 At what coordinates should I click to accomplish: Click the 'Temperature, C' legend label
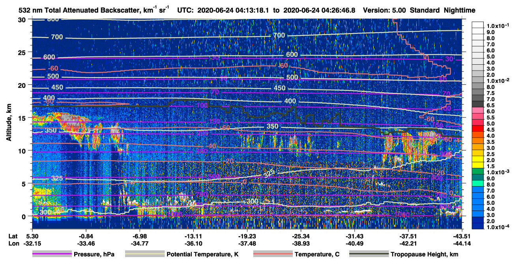pyautogui.click(x=317, y=255)
